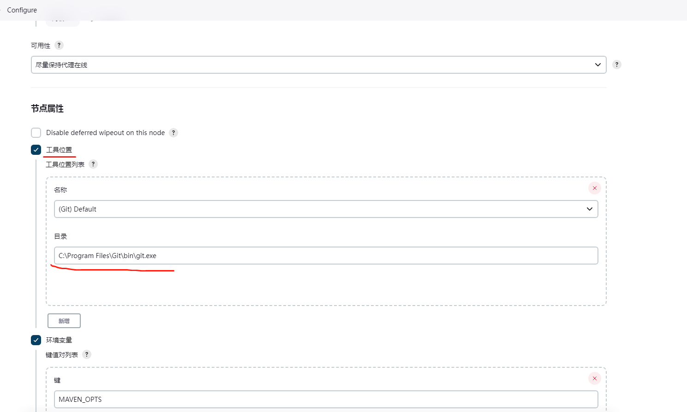This screenshot has height=412, width=687.
Task: Edit the MAVEN_OPTS key field
Action: tap(326, 399)
